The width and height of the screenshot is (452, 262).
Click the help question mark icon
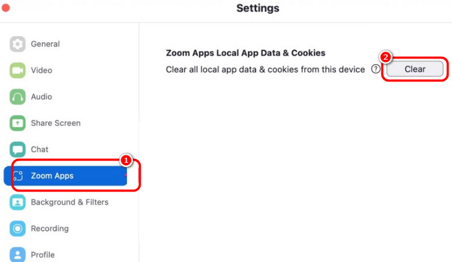(x=375, y=69)
